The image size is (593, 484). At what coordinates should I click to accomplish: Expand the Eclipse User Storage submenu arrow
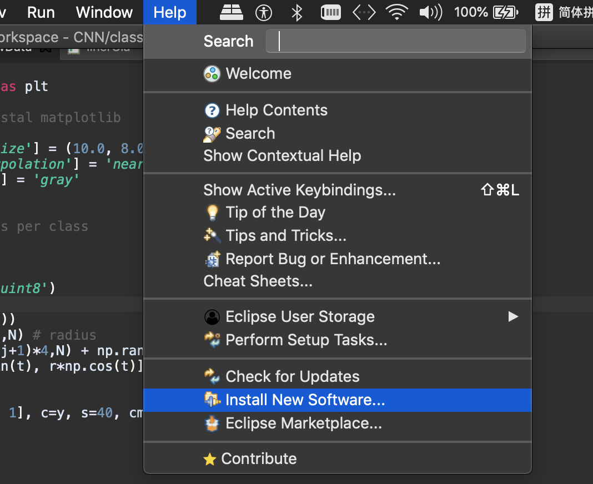(x=513, y=316)
